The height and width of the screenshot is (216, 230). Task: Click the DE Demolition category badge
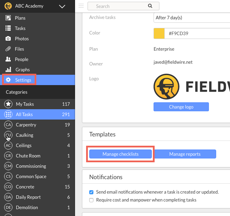[x=8, y=207]
